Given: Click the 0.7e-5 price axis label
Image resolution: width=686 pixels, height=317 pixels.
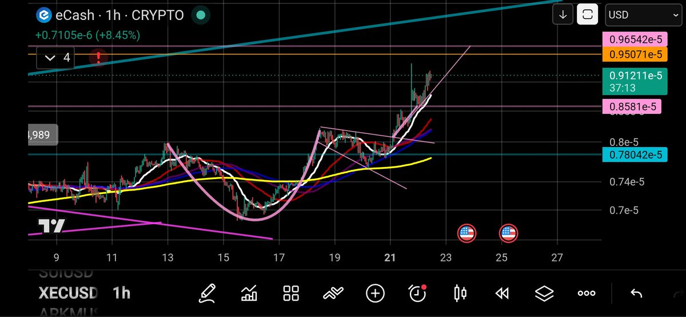Looking at the screenshot, I should [624, 211].
